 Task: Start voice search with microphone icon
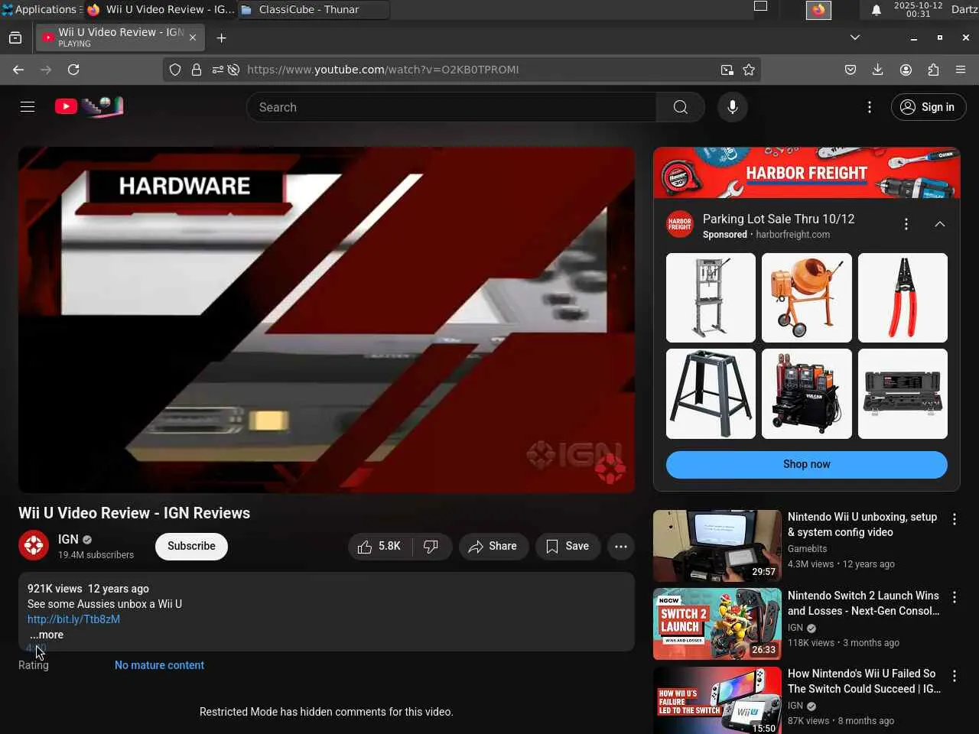pyautogui.click(x=733, y=107)
